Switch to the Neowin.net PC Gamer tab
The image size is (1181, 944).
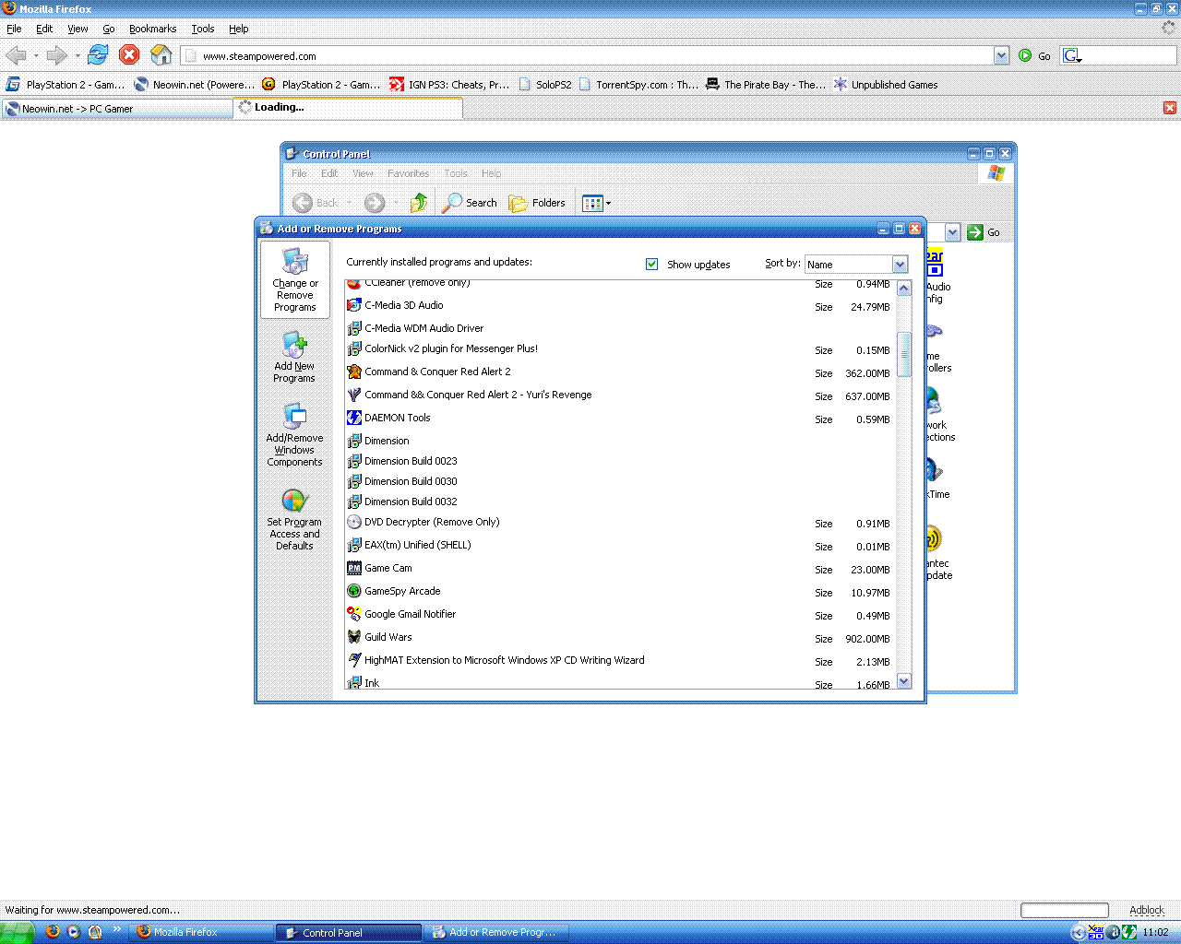click(x=117, y=109)
